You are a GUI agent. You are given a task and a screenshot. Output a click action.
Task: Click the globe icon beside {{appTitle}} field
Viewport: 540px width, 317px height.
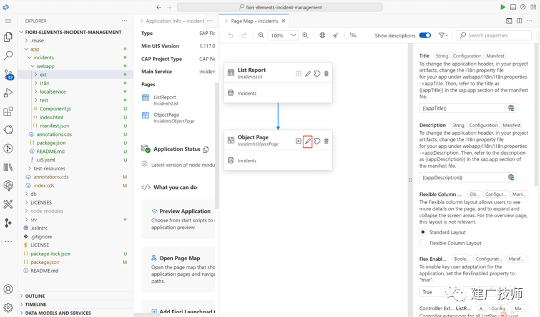511,108
